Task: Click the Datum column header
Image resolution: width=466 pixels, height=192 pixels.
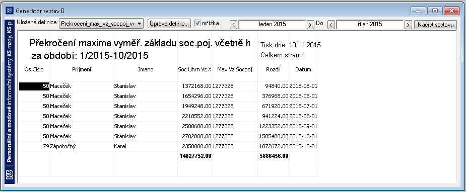Action: [x=303, y=70]
